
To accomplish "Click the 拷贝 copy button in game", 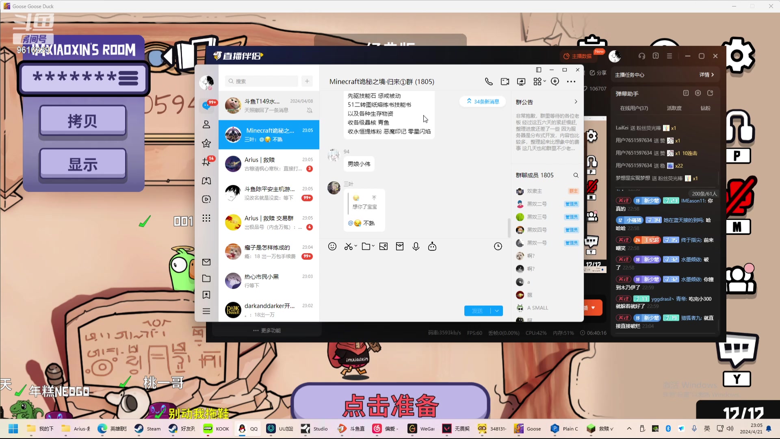I will tap(83, 120).
